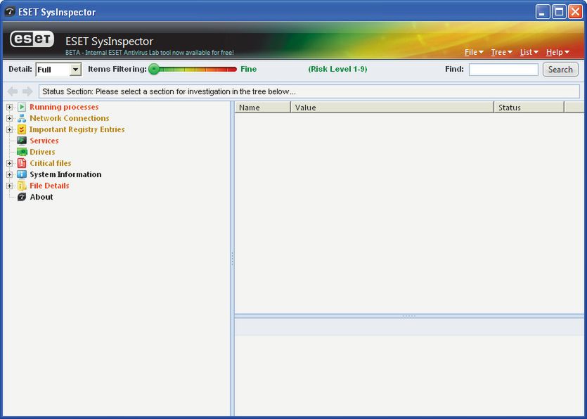Click the Name column header
Viewport: 587px width, 419px height.
262,108
